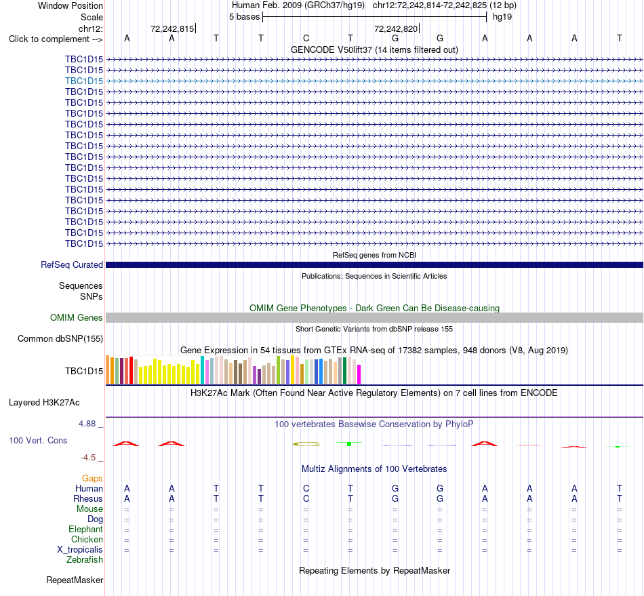Select the Mouse species label
Screen dimensions: 644x596
click(x=89, y=509)
